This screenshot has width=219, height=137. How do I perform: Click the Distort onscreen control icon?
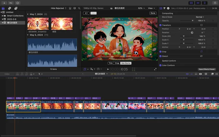[201, 56]
